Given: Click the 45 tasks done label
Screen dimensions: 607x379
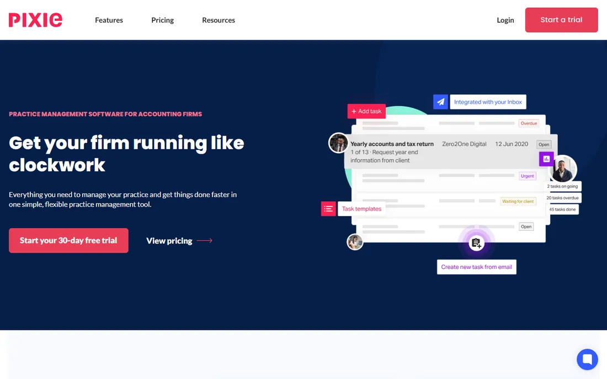Looking at the screenshot, I should [562, 209].
